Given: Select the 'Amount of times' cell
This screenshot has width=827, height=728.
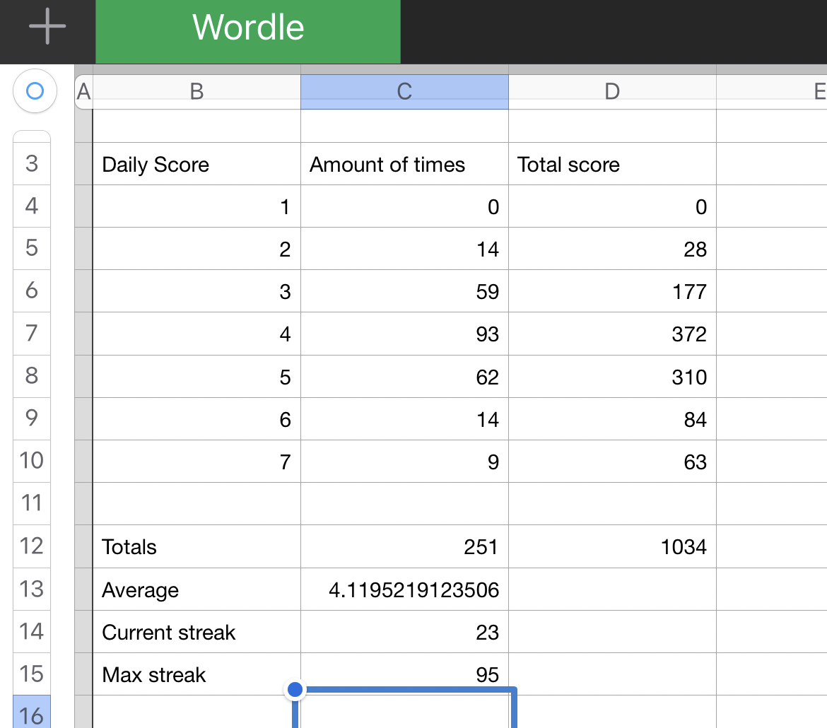Looking at the screenshot, I should click(404, 163).
